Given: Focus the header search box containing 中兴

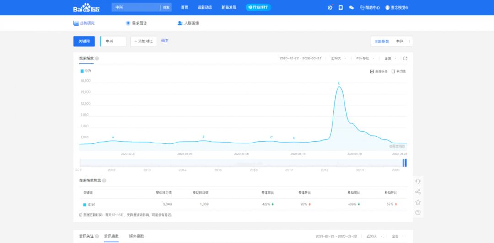Looking at the screenshot, I should [136, 8].
